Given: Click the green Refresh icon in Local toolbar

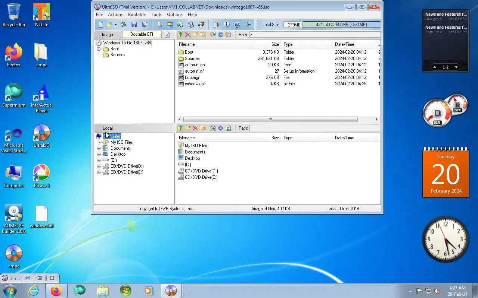Looking at the screenshot, I should click(228, 128).
